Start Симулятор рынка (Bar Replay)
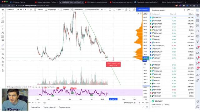The height and width of the screenshot is (112, 200). coord(92,10)
